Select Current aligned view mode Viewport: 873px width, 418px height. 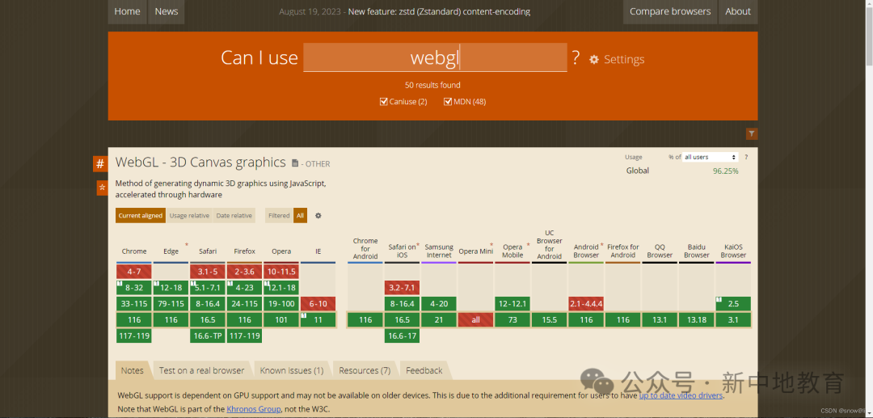pos(141,215)
